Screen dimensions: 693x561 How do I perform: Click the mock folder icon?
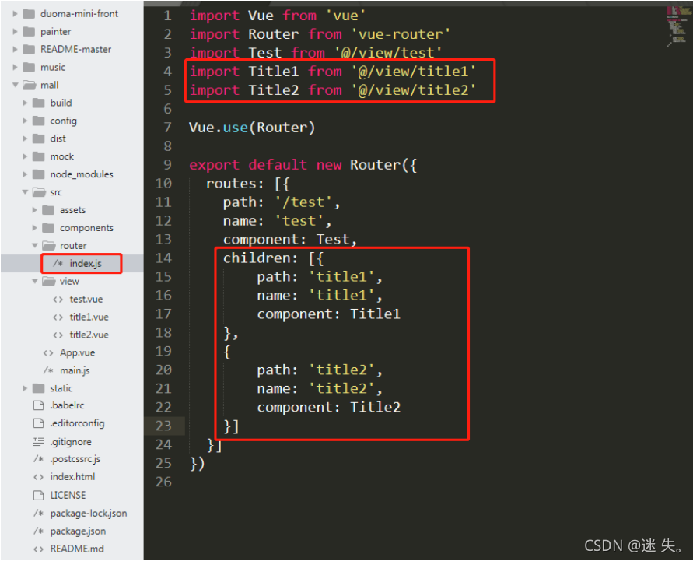[39, 156]
